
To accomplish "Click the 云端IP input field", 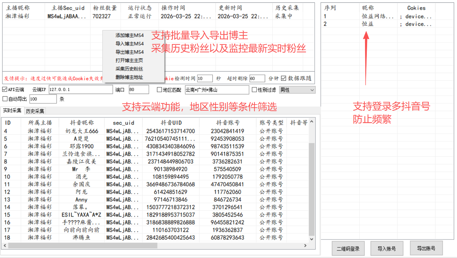I will (x=81, y=90).
